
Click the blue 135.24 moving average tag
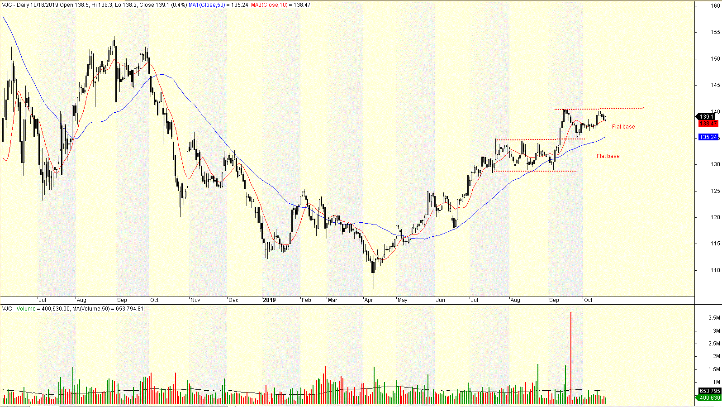click(x=708, y=137)
